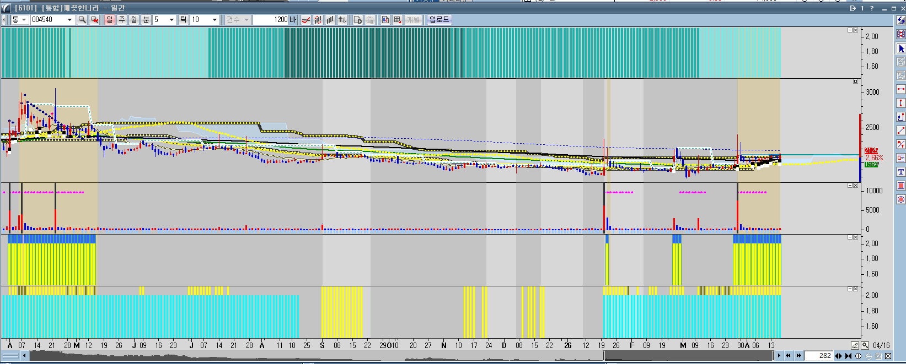Click the 업로드 upload button
906x364 pixels.
pos(439,20)
